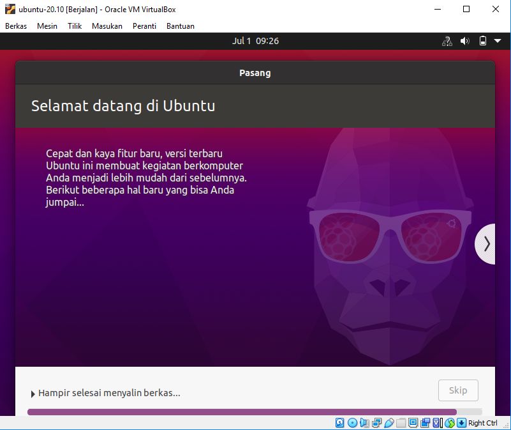Open the Peranti menu
This screenshot has width=511, height=430.
click(144, 26)
